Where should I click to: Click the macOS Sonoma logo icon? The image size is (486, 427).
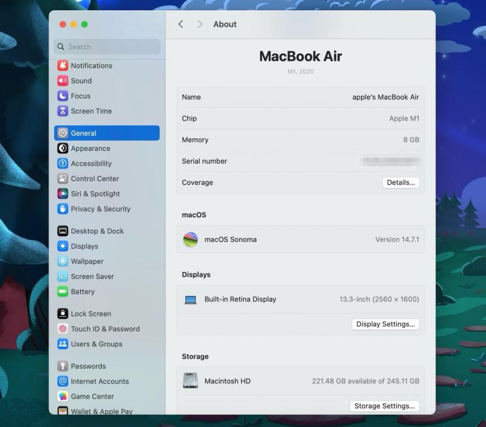[x=190, y=240]
